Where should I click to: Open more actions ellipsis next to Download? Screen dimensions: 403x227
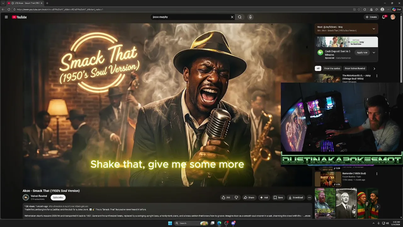[309, 198]
